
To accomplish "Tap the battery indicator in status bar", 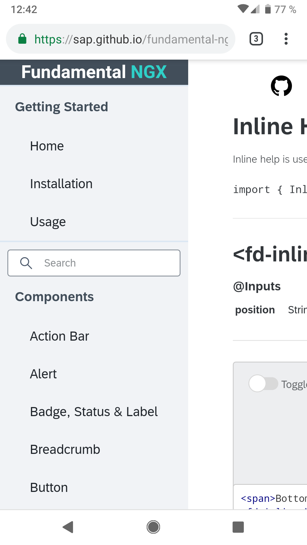I will (x=268, y=9).
